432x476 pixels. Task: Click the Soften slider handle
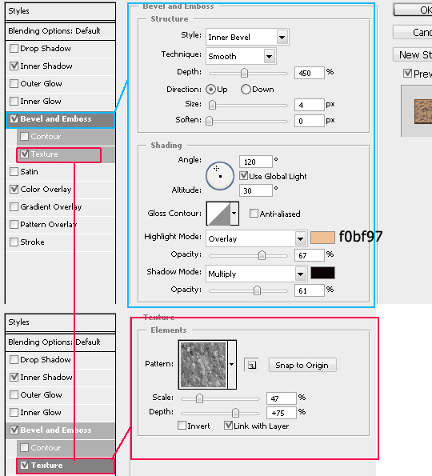pyautogui.click(x=209, y=121)
